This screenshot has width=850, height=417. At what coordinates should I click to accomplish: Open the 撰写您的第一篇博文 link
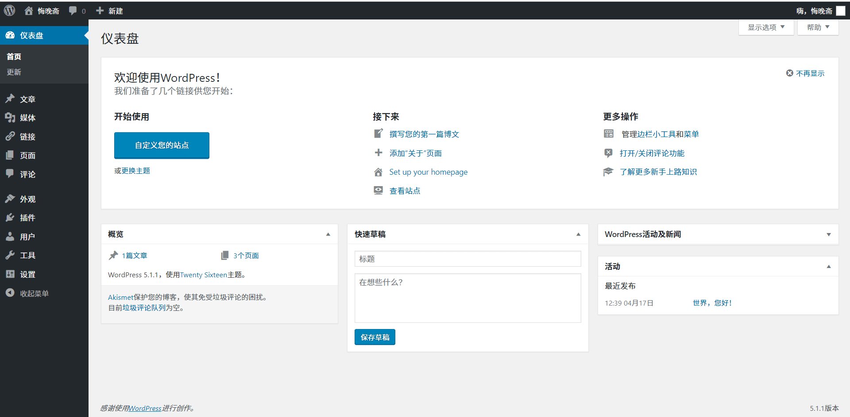coord(424,134)
